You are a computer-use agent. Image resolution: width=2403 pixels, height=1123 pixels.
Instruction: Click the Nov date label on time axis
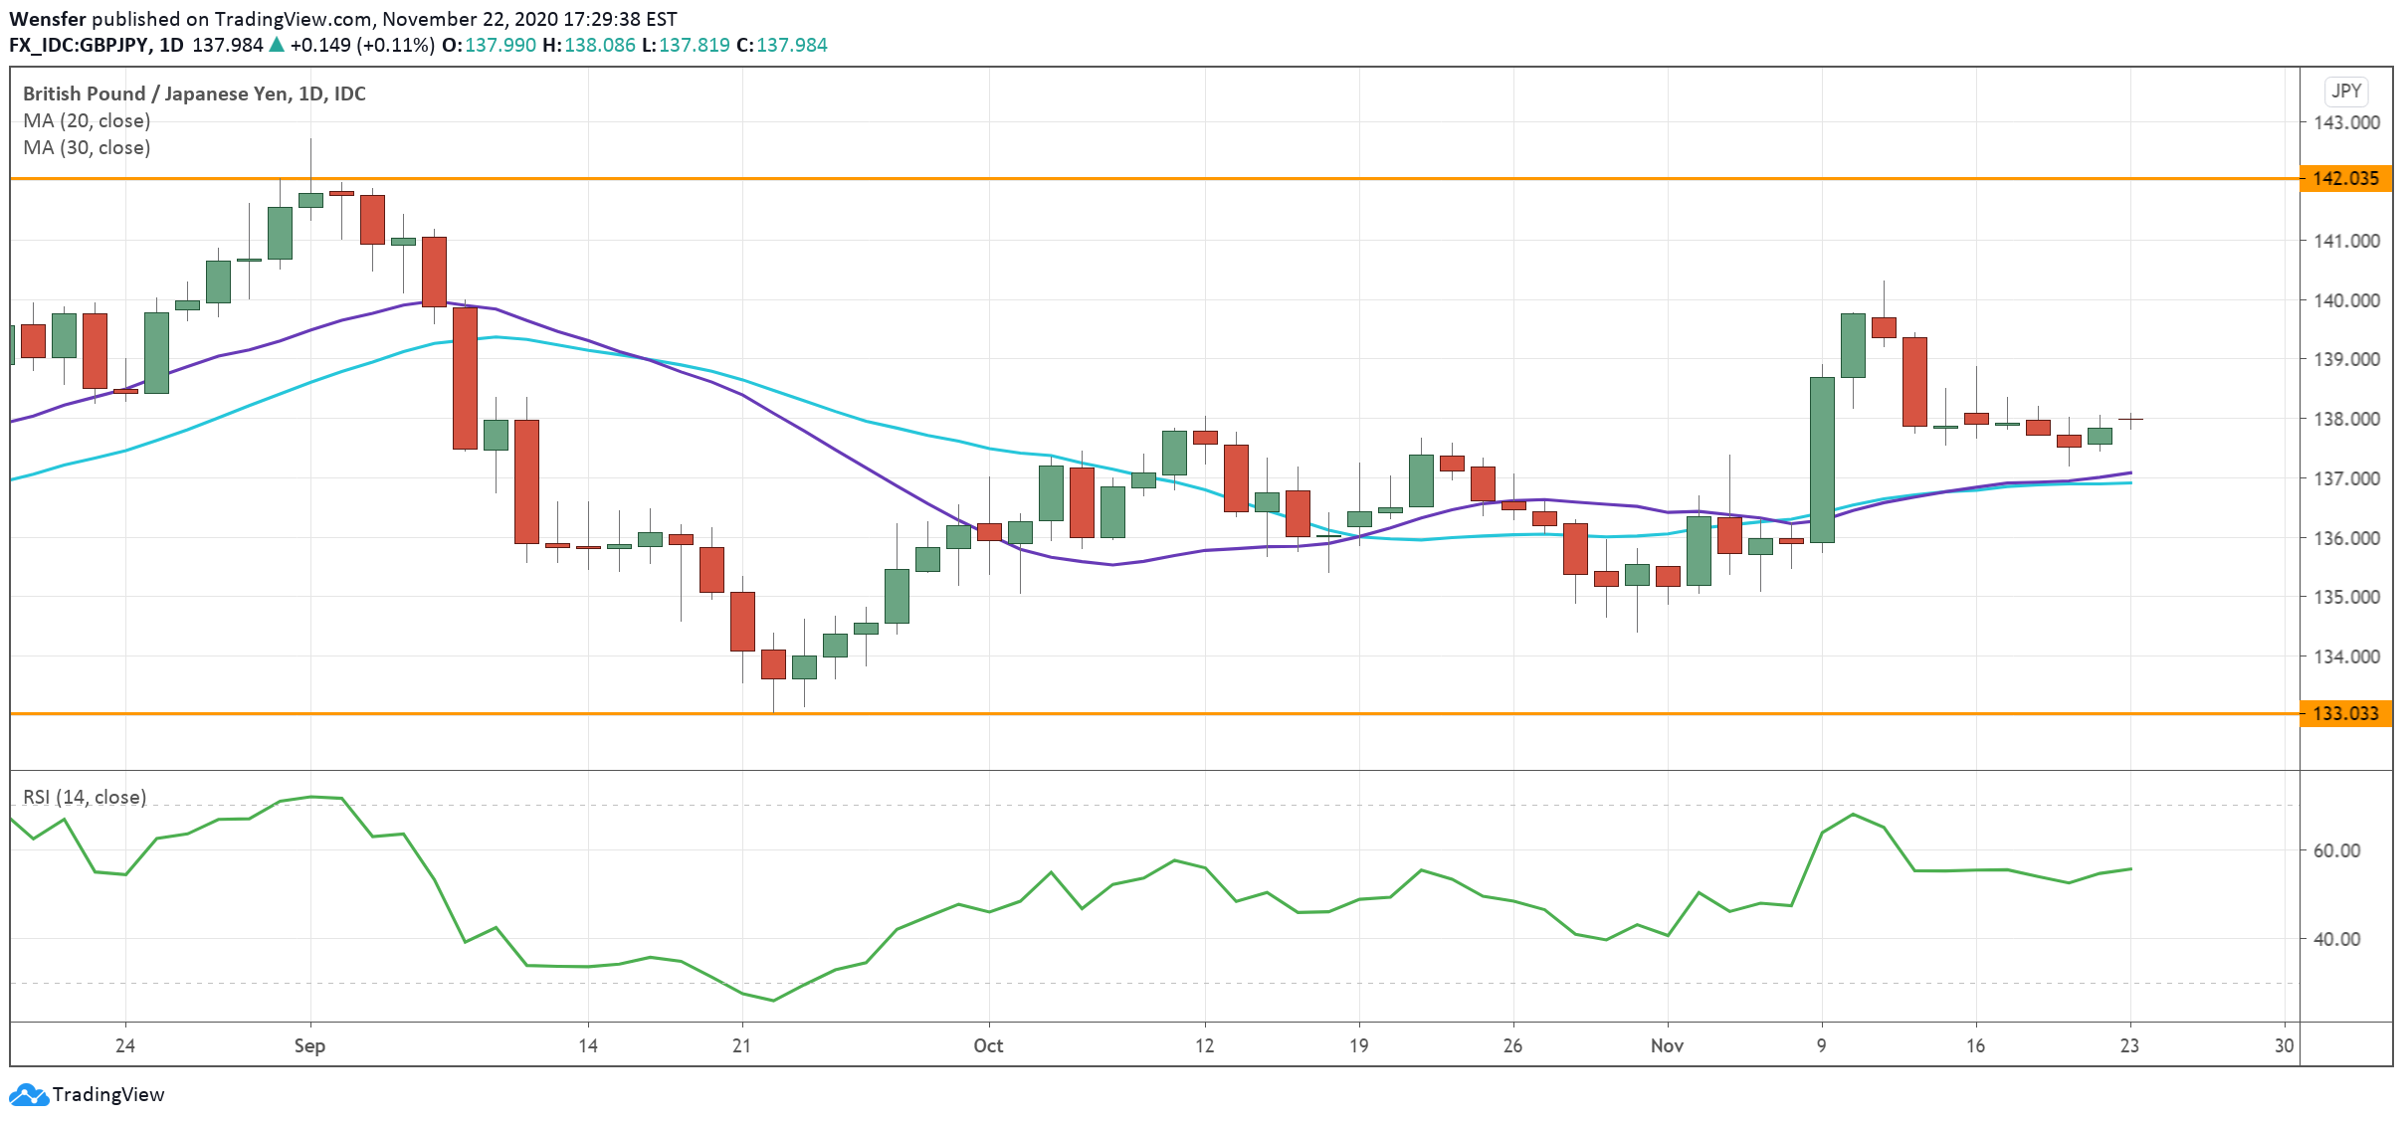1667,1045
